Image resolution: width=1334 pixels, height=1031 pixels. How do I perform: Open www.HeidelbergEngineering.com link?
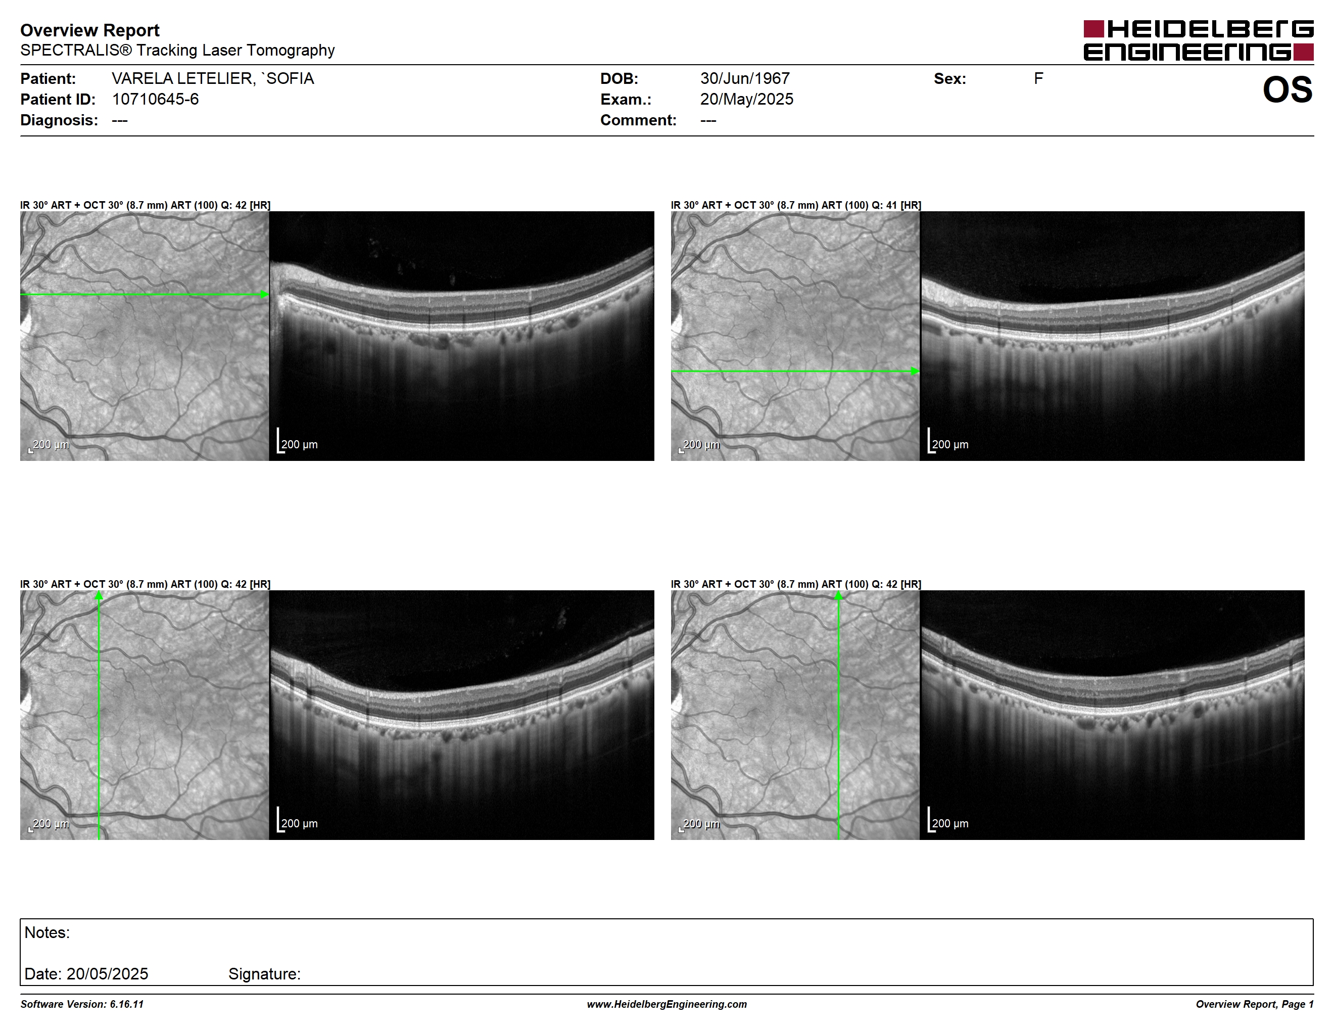(x=667, y=1004)
